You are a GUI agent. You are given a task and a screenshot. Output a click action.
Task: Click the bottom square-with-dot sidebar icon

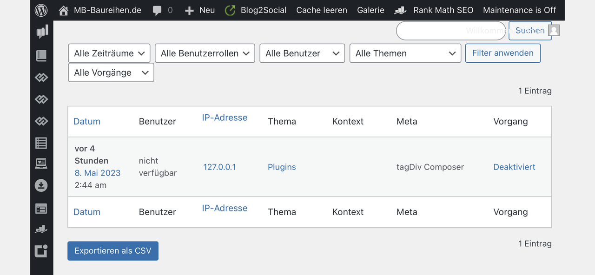(x=41, y=251)
